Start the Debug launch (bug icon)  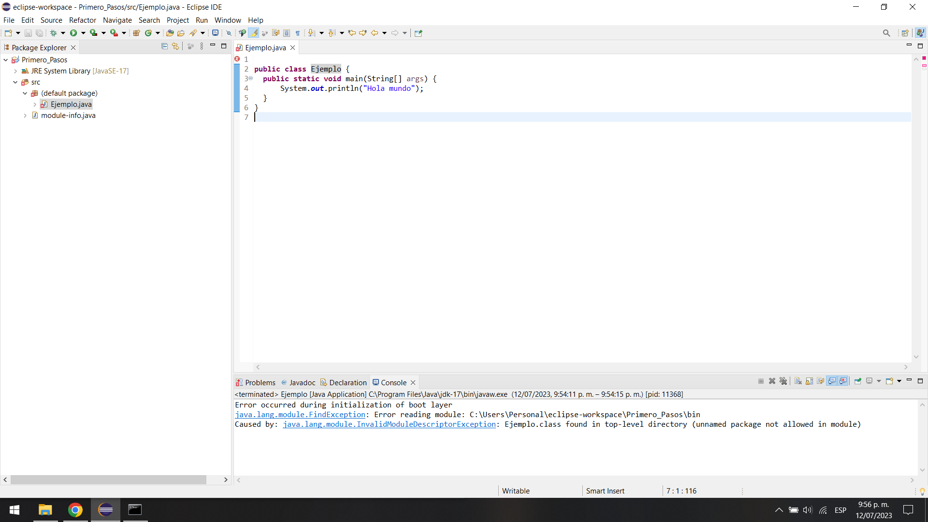(54, 33)
